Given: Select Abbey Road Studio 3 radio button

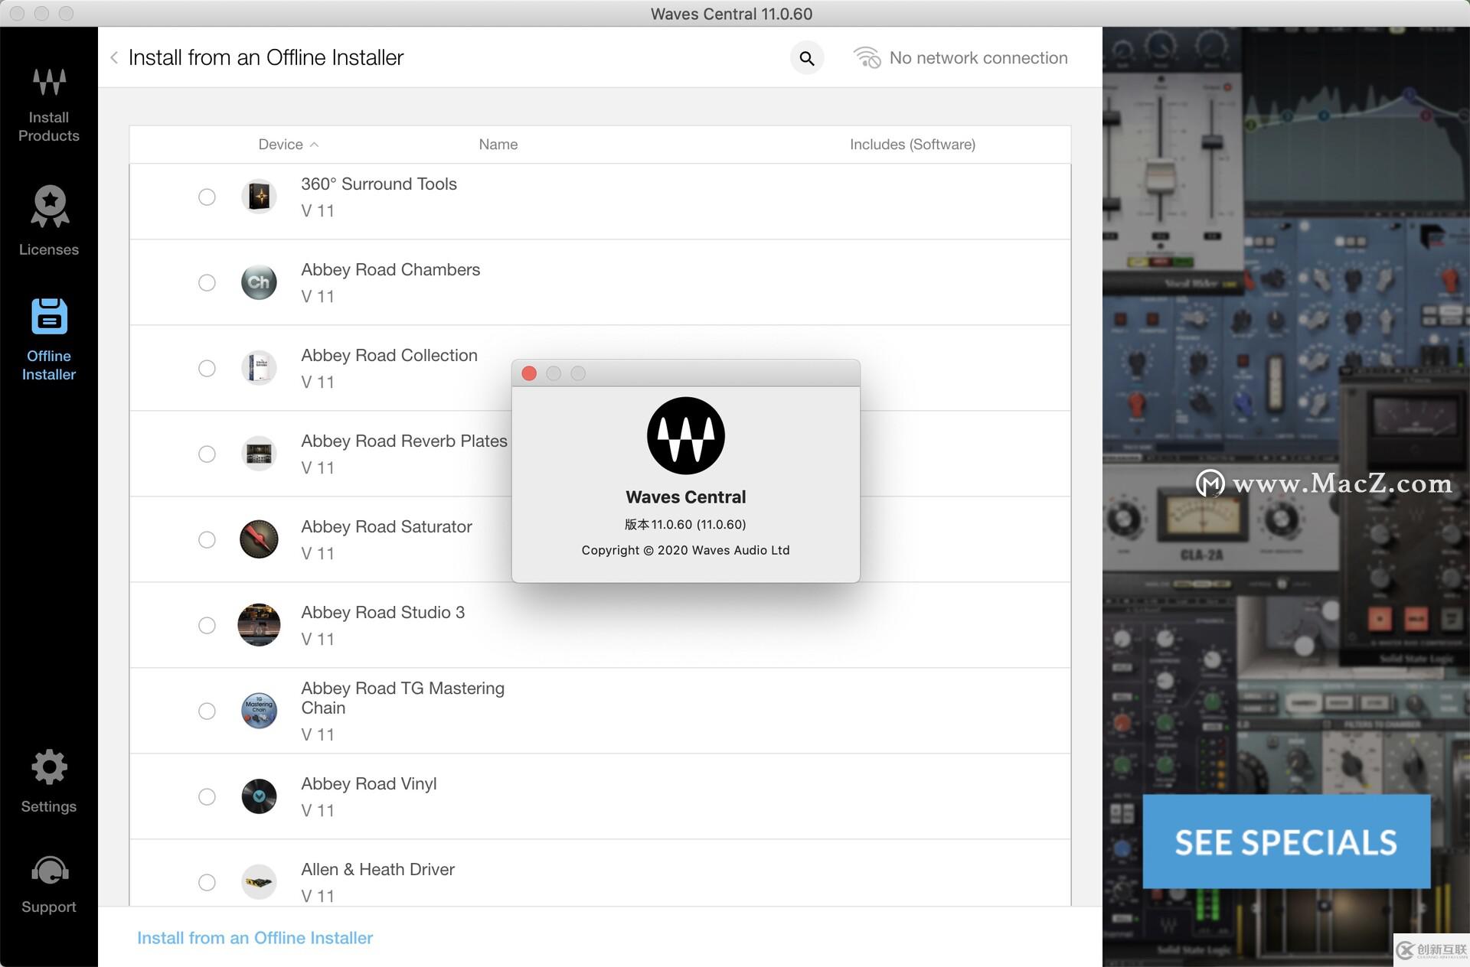Looking at the screenshot, I should point(207,626).
